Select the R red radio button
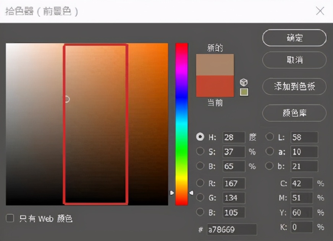The image size is (333, 241). (x=200, y=183)
